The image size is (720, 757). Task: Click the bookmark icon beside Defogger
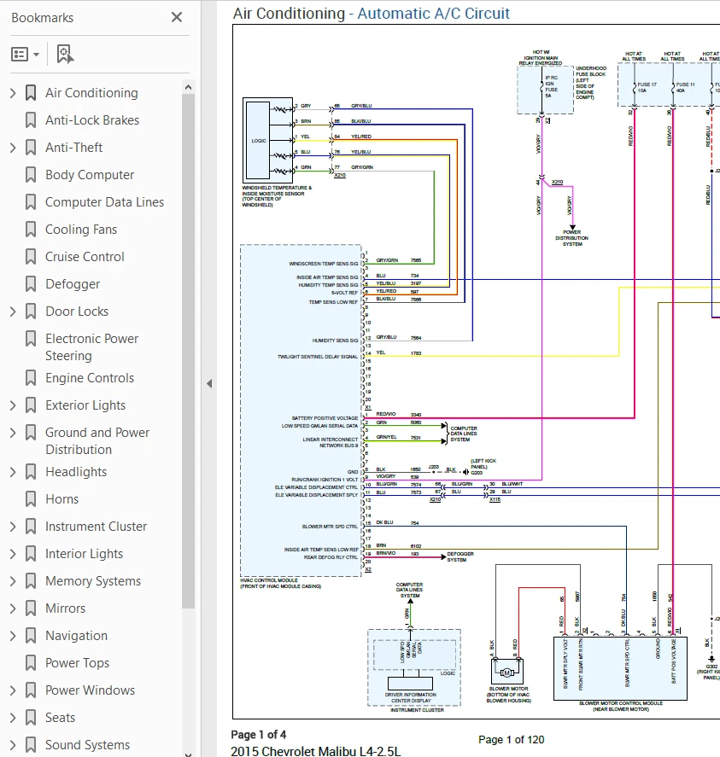coord(29,283)
